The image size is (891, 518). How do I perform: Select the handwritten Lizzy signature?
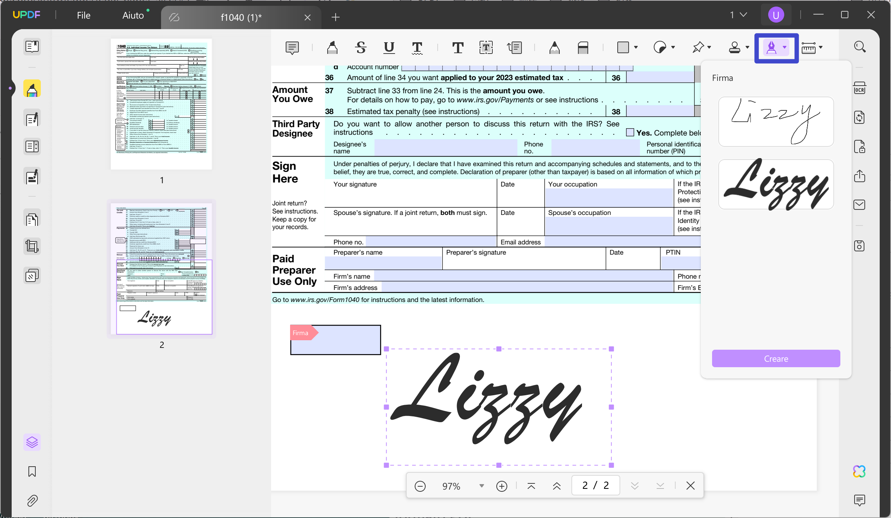coord(776,122)
